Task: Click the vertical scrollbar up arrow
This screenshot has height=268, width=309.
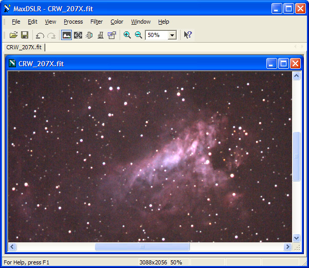Action: point(297,76)
